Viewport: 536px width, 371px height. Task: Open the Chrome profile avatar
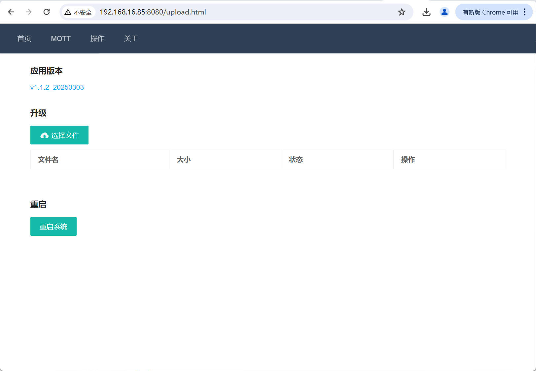(445, 12)
